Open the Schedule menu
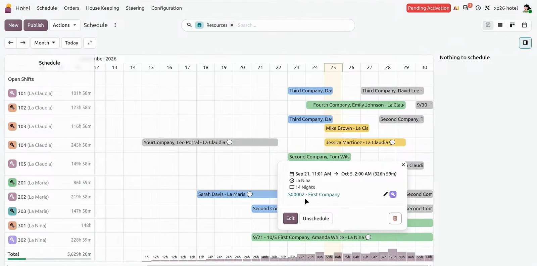Screen dimensions: 537x266 (x=47, y=8)
